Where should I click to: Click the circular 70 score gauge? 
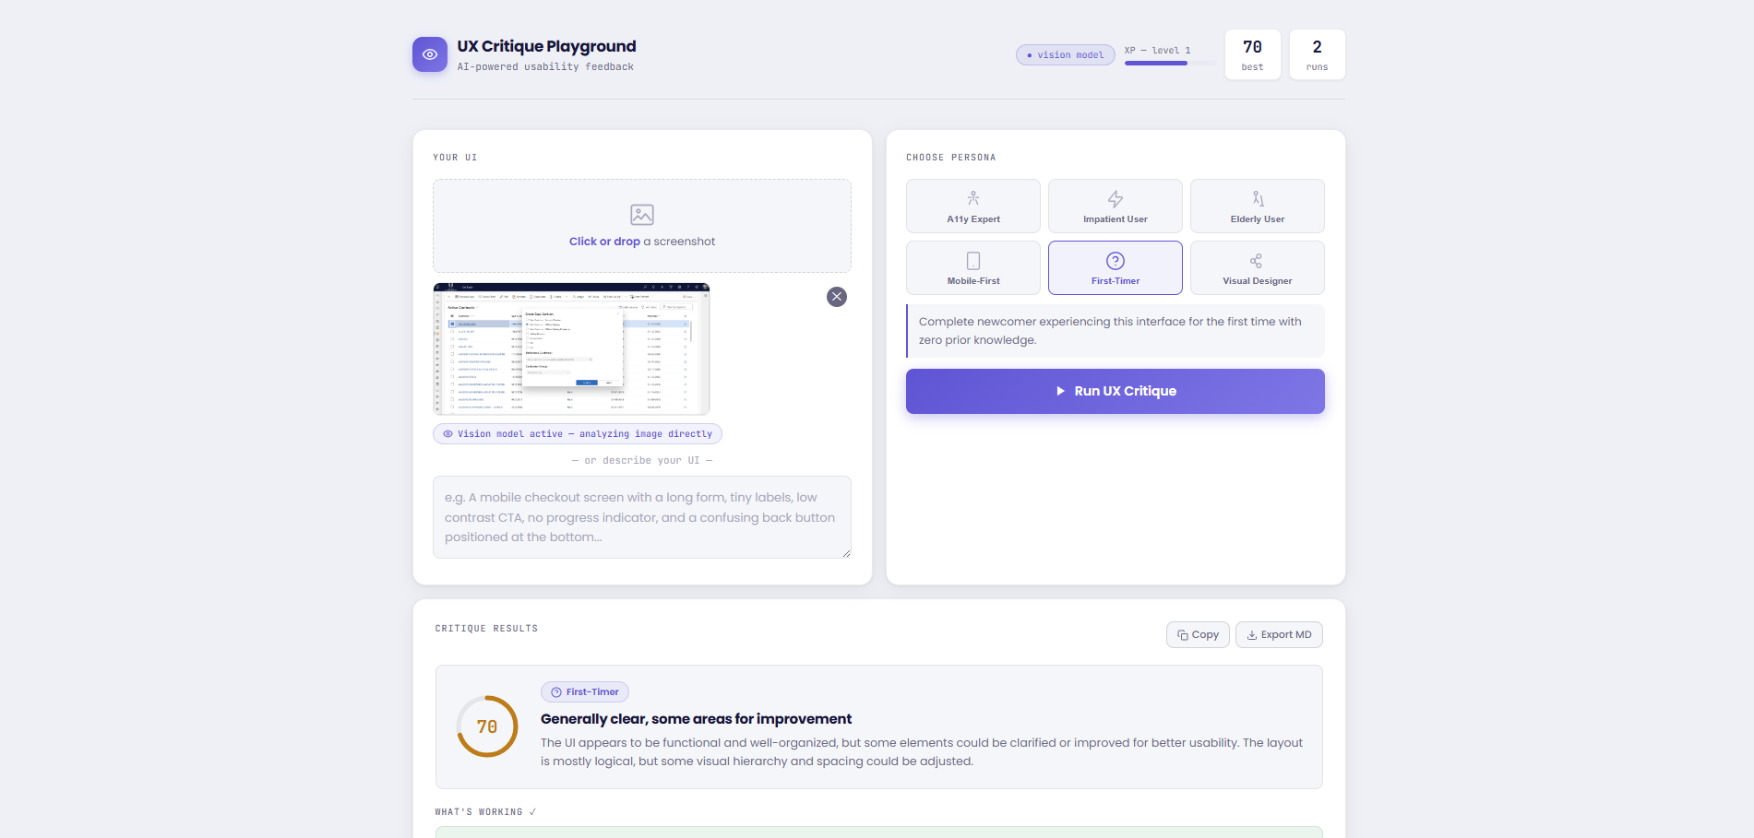487,726
